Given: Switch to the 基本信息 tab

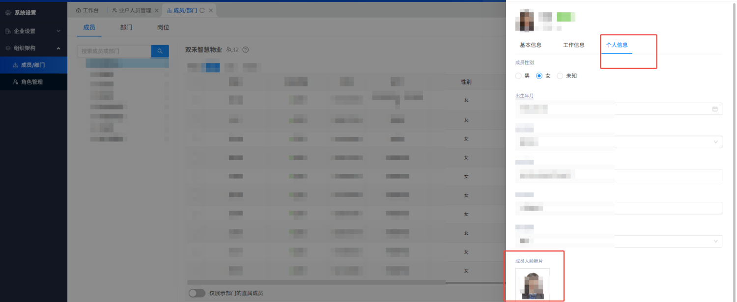Looking at the screenshot, I should pos(531,45).
